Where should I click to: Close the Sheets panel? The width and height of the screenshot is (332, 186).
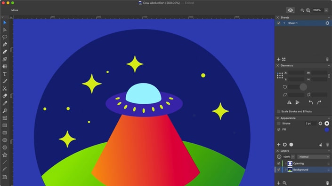pyautogui.click(x=277, y=17)
